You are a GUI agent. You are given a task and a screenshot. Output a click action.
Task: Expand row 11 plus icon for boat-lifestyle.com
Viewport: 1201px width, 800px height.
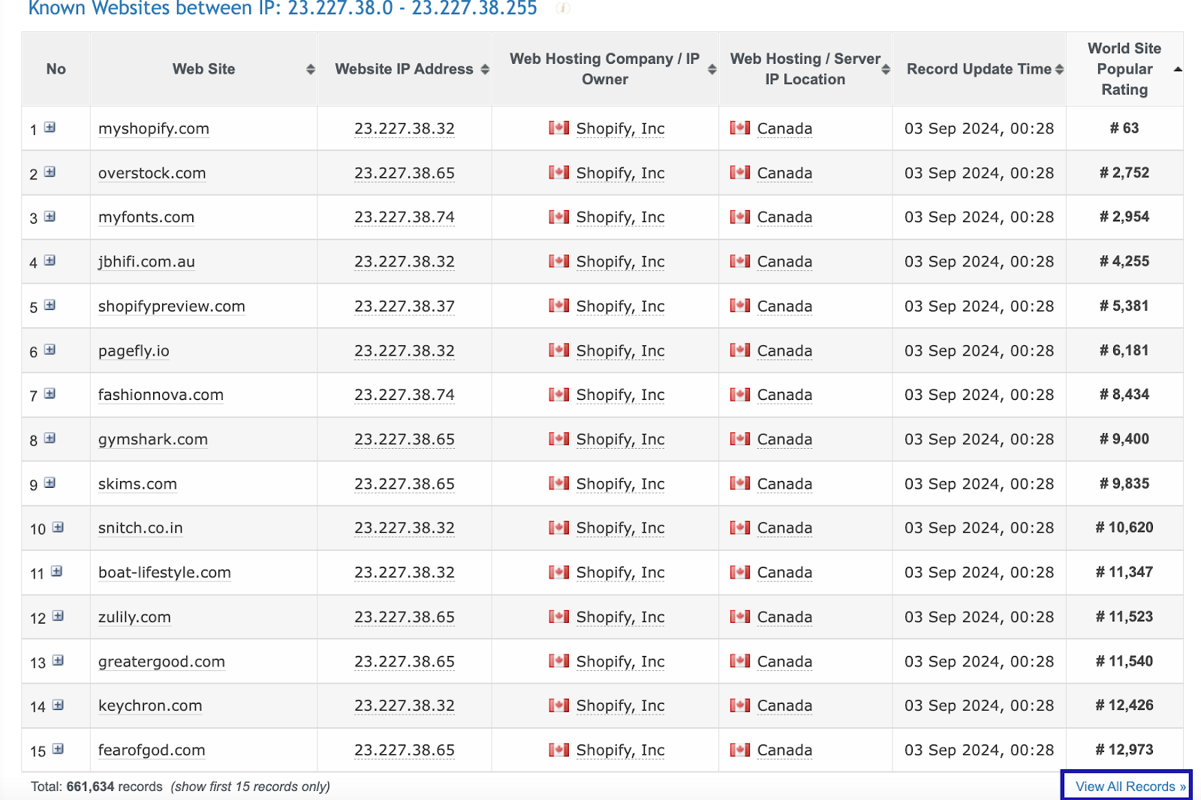coord(56,571)
